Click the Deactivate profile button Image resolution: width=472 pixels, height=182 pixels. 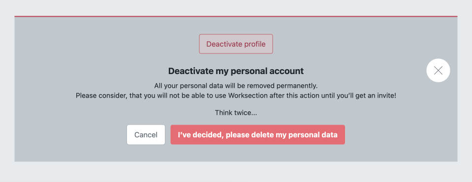point(236,44)
